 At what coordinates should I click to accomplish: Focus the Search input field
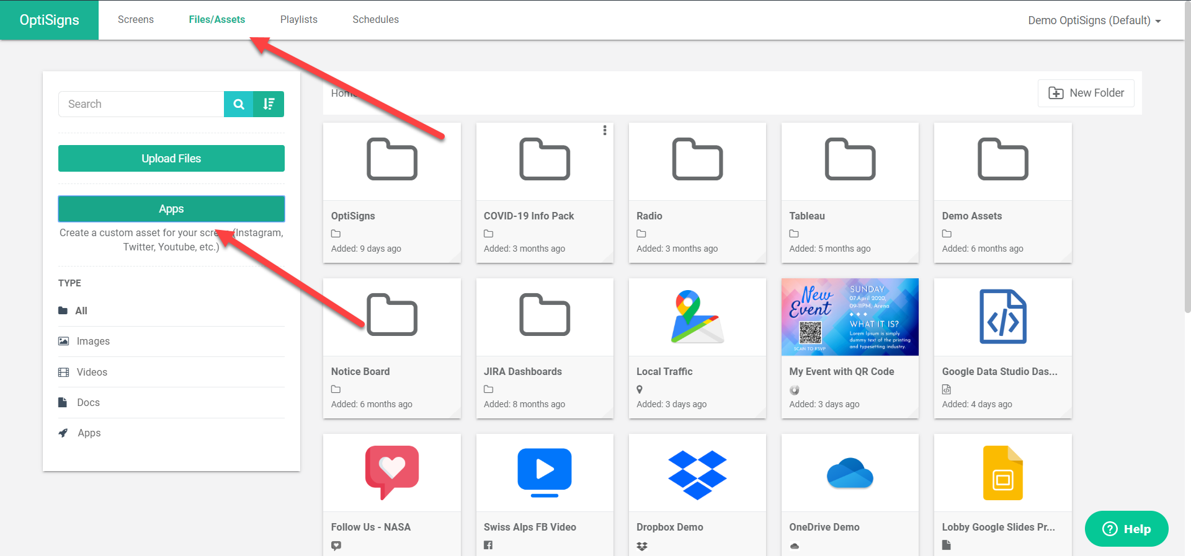(x=141, y=104)
